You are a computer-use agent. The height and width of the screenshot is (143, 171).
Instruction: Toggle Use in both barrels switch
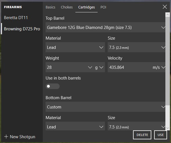(x=52, y=86)
